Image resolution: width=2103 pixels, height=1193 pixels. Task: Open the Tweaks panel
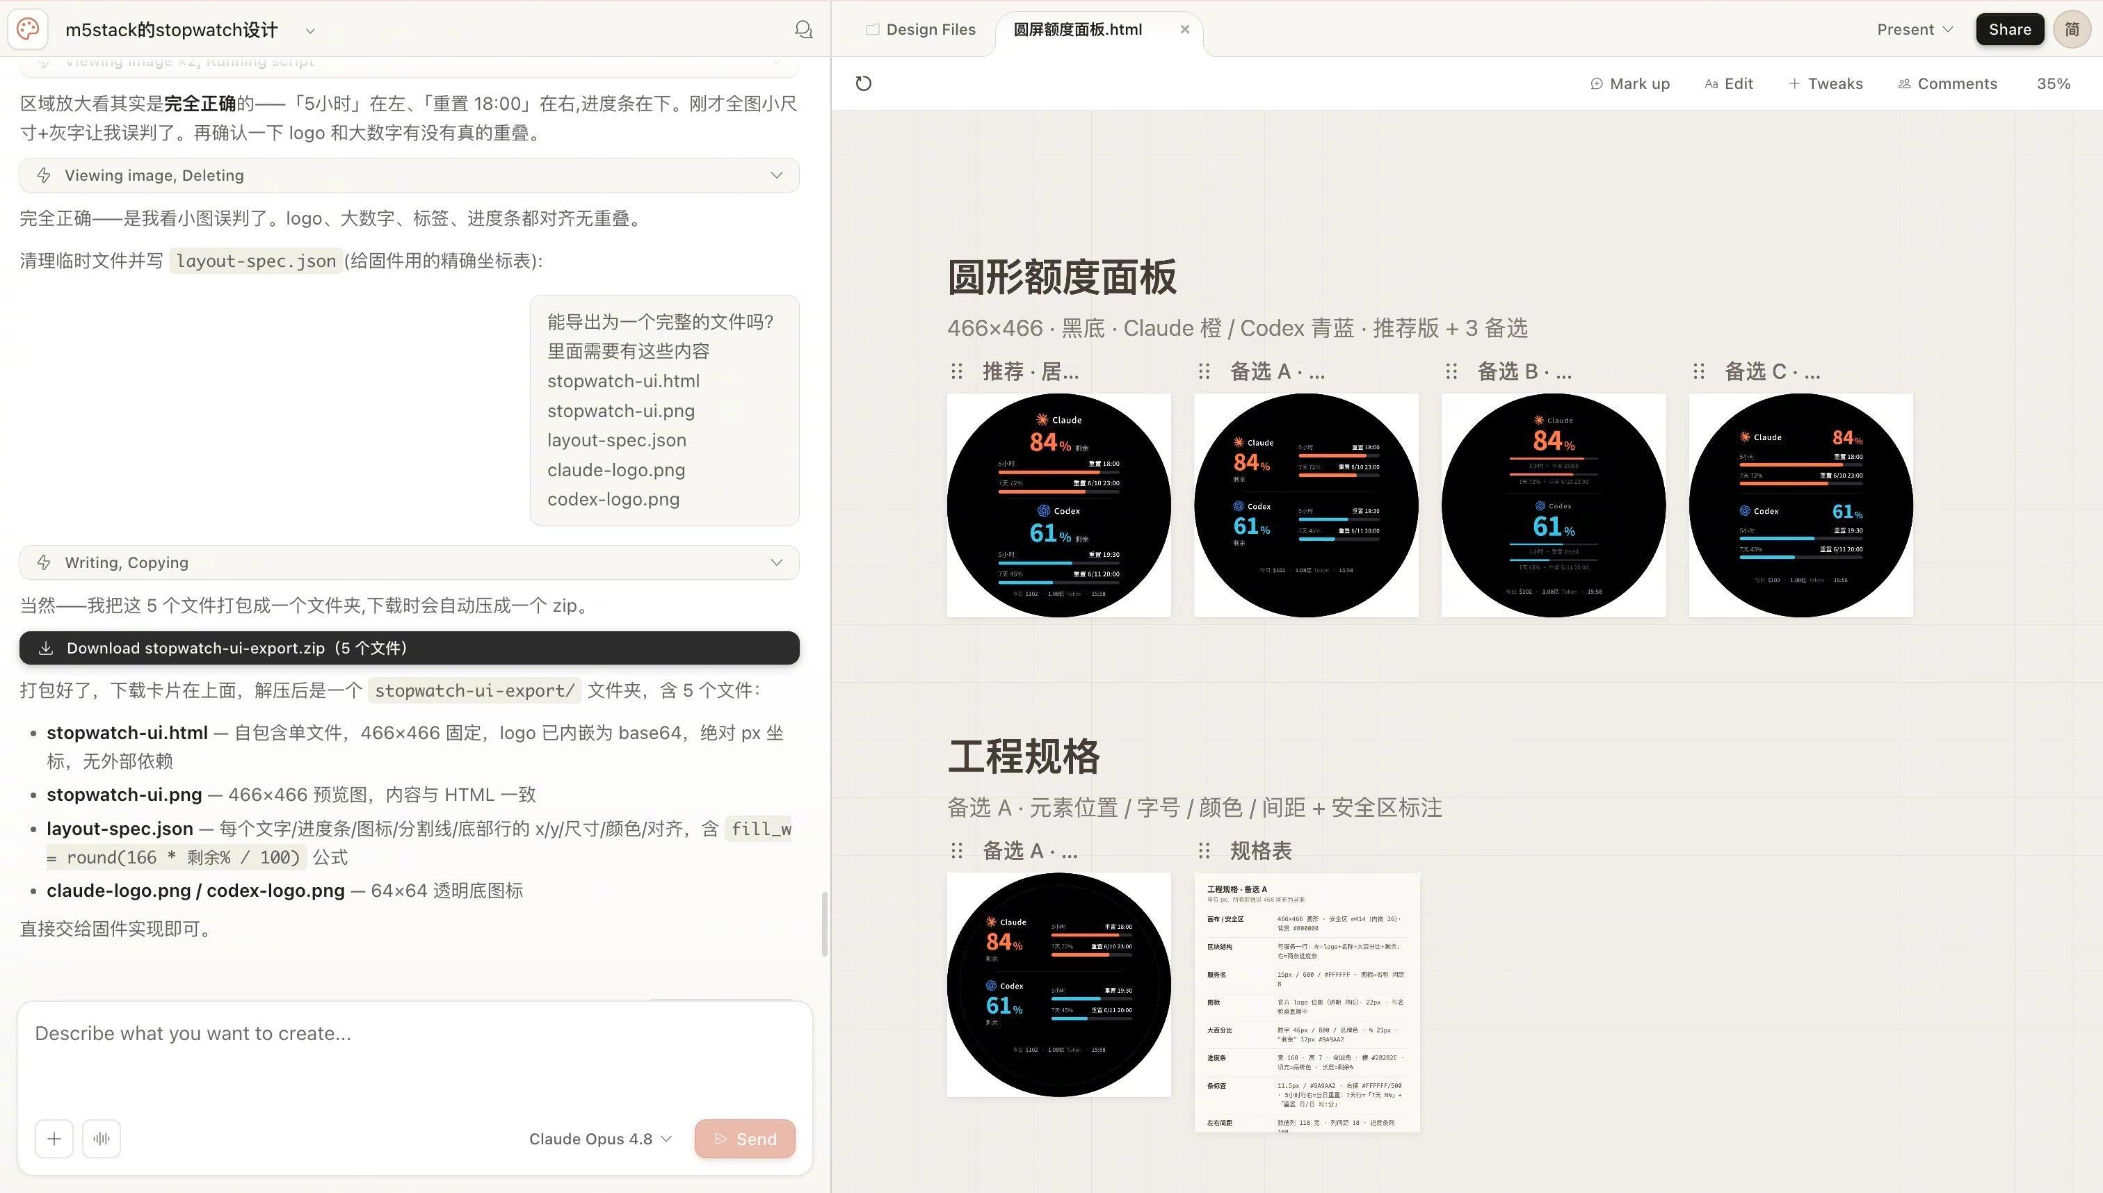tap(1825, 83)
